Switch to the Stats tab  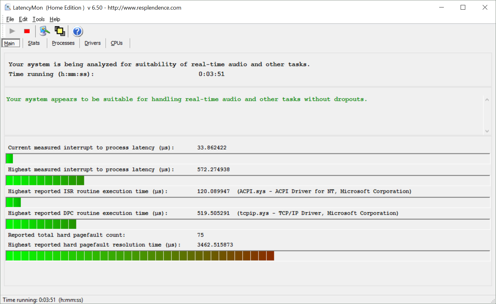click(x=34, y=43)
